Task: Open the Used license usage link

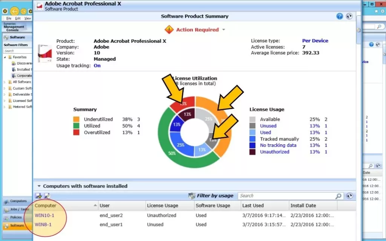Action: click(x=265, y=133)
